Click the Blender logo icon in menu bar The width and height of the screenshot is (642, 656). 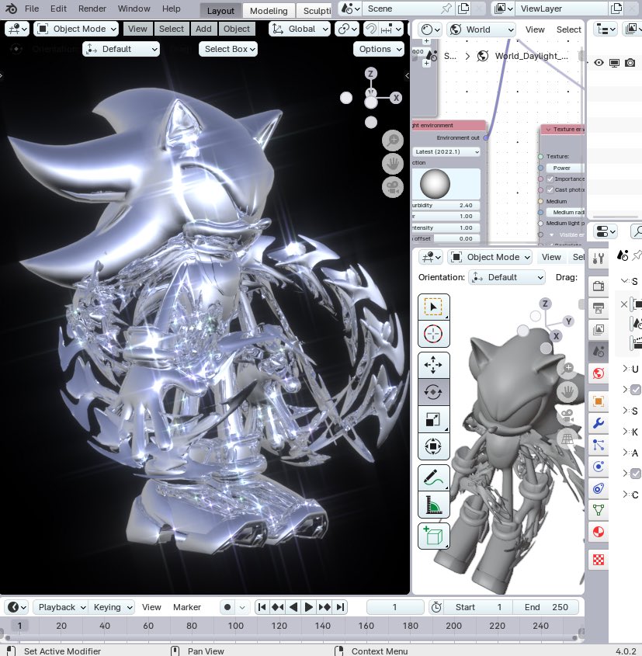pyautogui.click(x=12, y=9)
